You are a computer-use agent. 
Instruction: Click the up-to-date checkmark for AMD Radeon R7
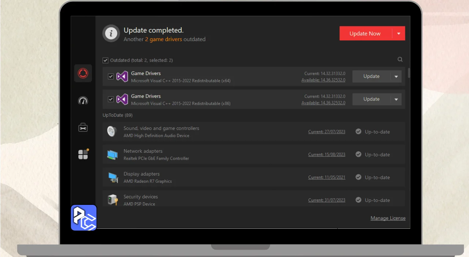pos(358,177)
